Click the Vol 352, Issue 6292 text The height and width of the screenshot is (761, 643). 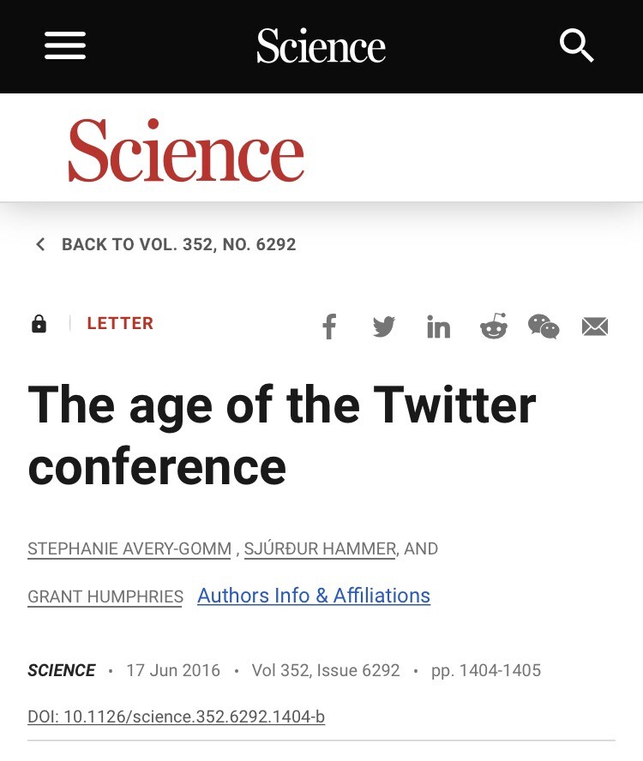[326, 671]
